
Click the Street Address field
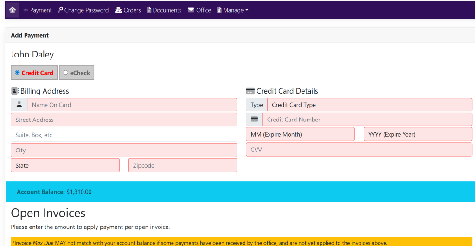(x=123, y=120)
